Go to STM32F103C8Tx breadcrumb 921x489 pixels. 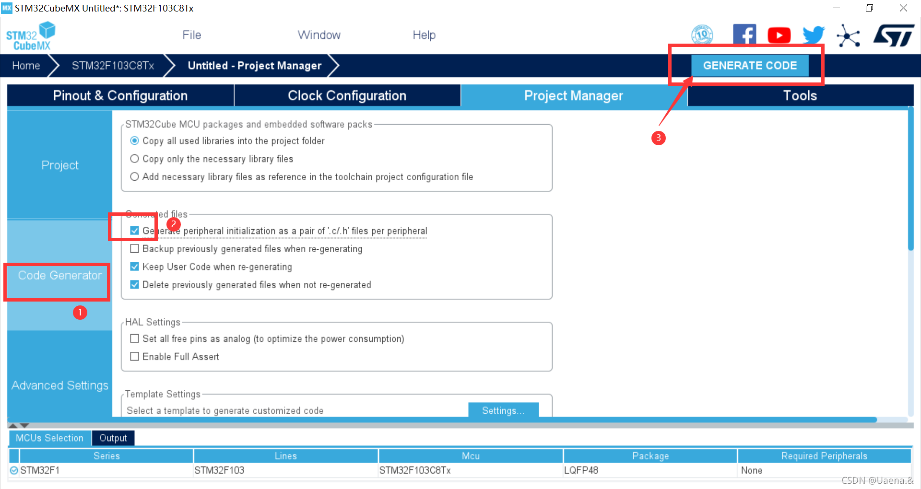113,66
